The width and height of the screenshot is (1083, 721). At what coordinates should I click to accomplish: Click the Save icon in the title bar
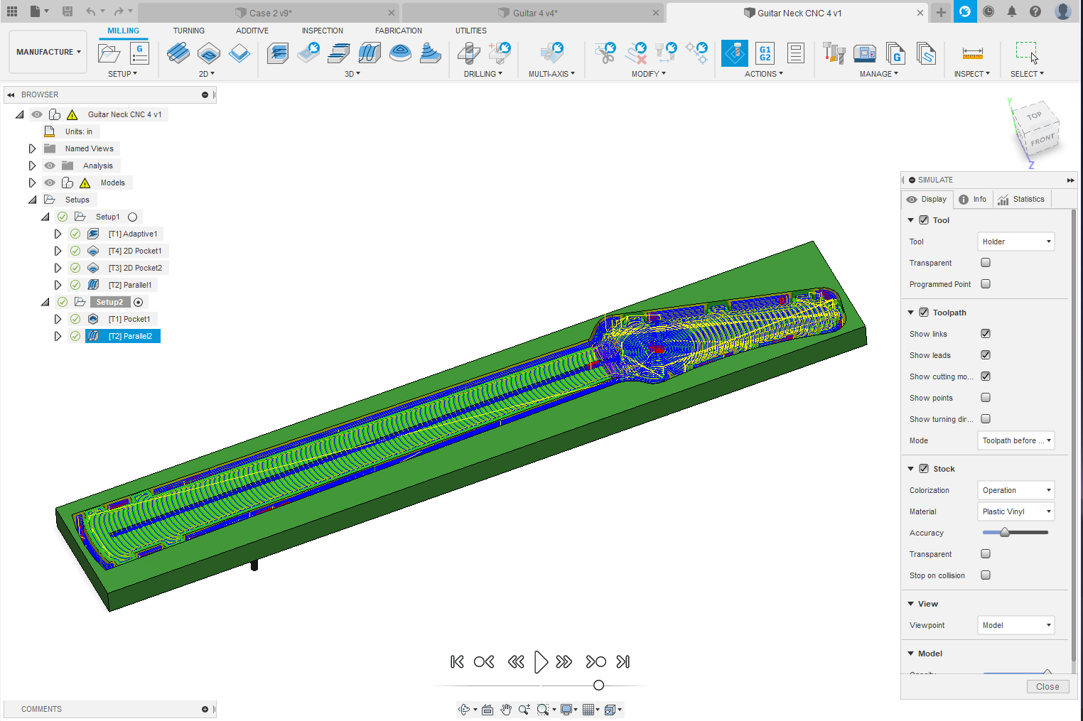point(68,11)
